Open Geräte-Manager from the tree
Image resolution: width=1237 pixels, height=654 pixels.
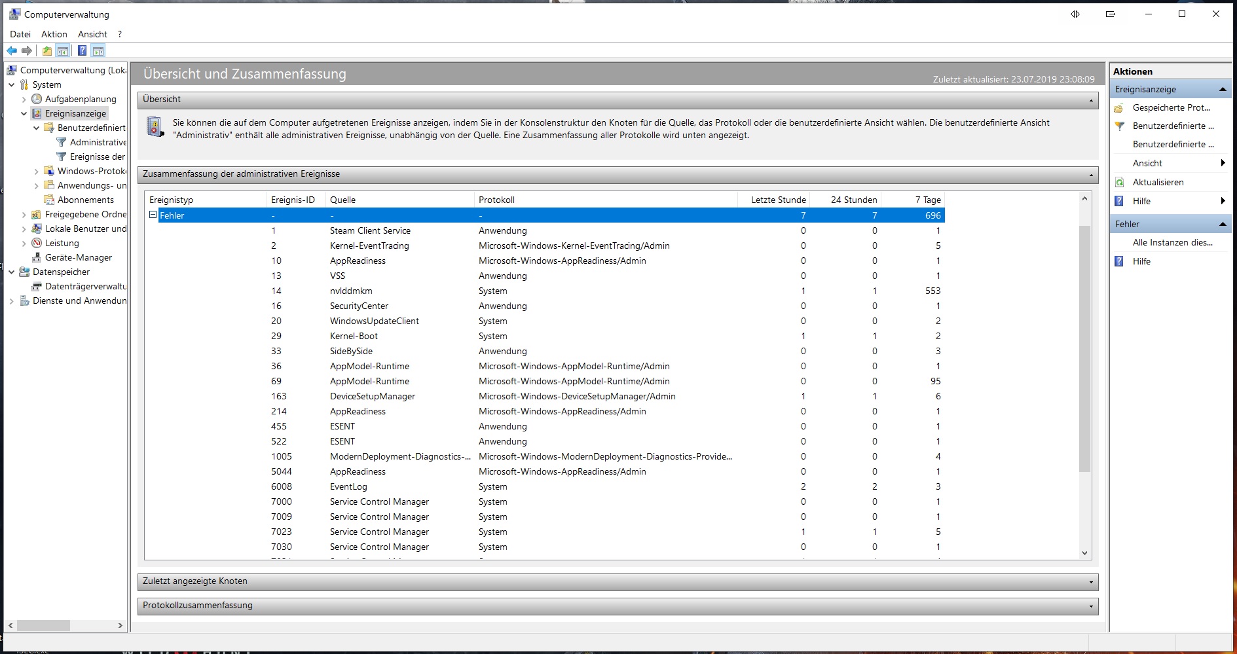click(72, 257)
